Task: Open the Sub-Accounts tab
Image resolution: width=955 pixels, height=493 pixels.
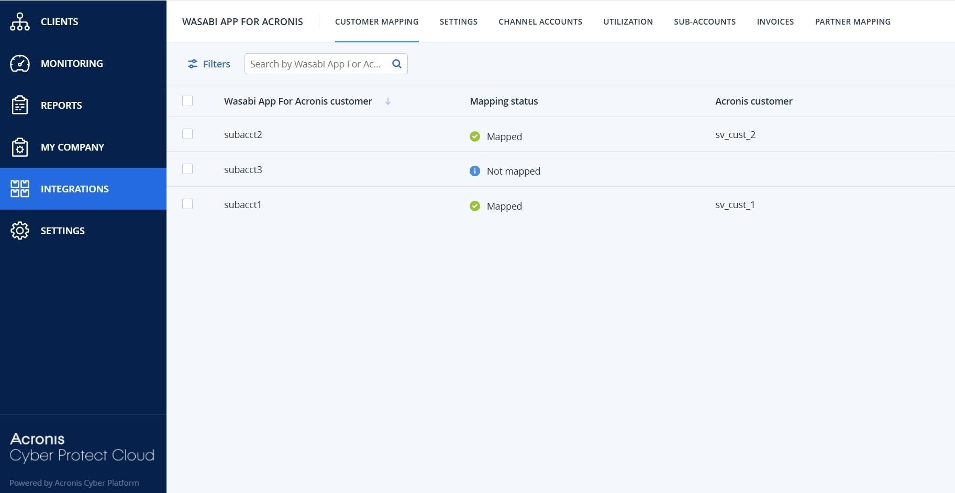Action: coord(705,21)
